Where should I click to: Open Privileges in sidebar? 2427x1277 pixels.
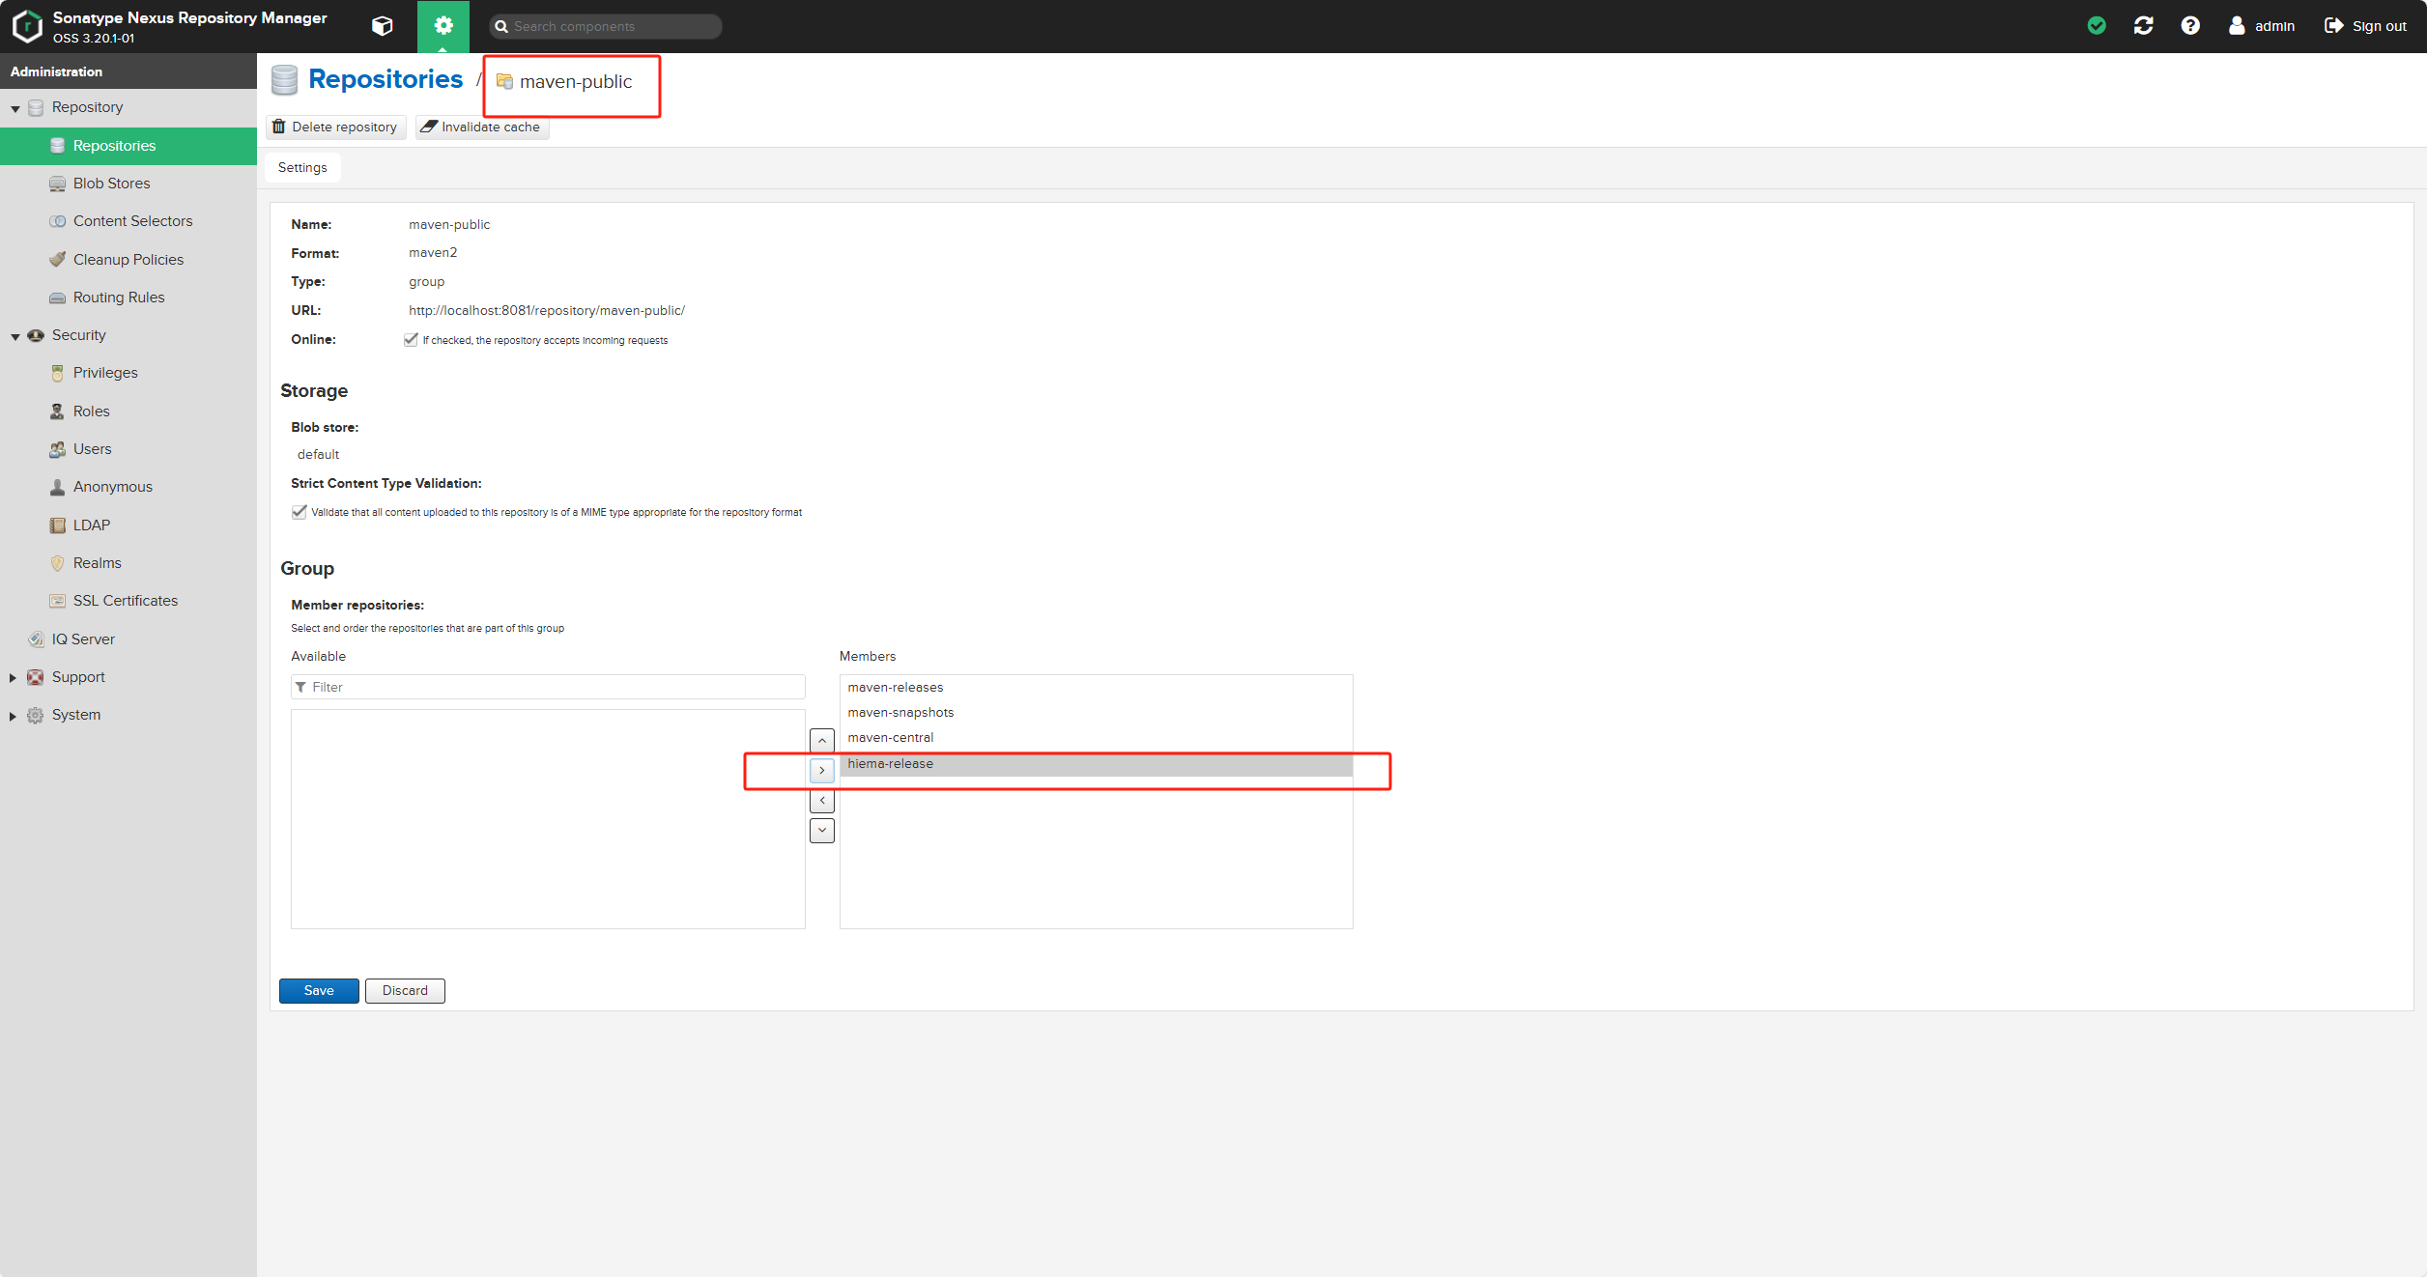[x=128, y=373]
